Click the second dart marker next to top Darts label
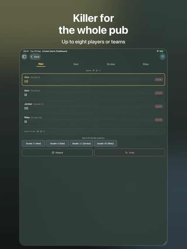 pyautogui.click(x=97, y=70)
